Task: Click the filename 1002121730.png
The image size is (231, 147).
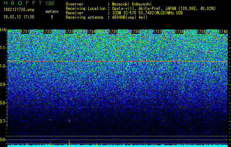Action: pos(19,10)
